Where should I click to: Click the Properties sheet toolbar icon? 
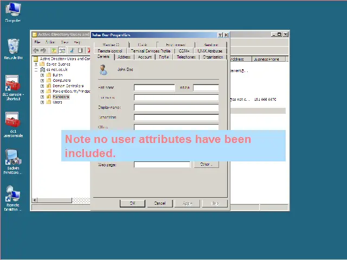coord(80,50)
